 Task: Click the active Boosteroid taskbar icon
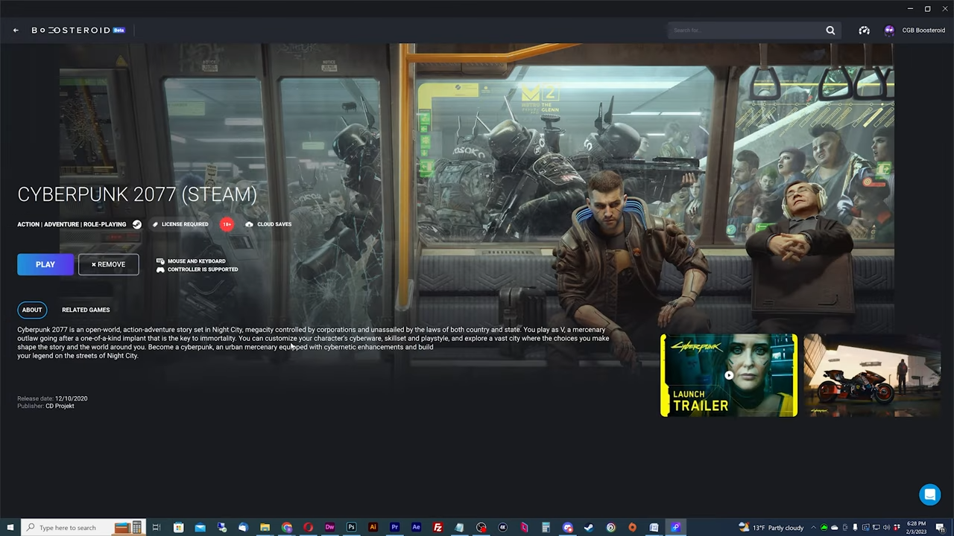[x=675, y=528]
